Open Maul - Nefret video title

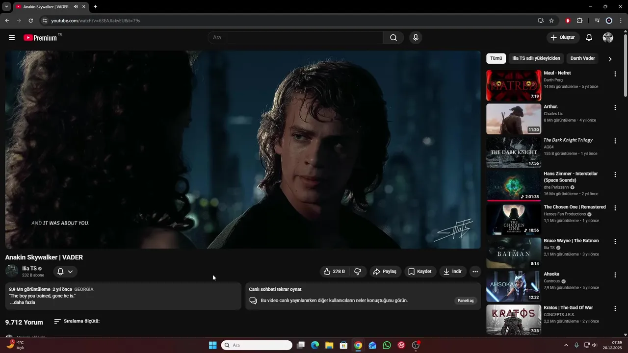coord(557,73)
